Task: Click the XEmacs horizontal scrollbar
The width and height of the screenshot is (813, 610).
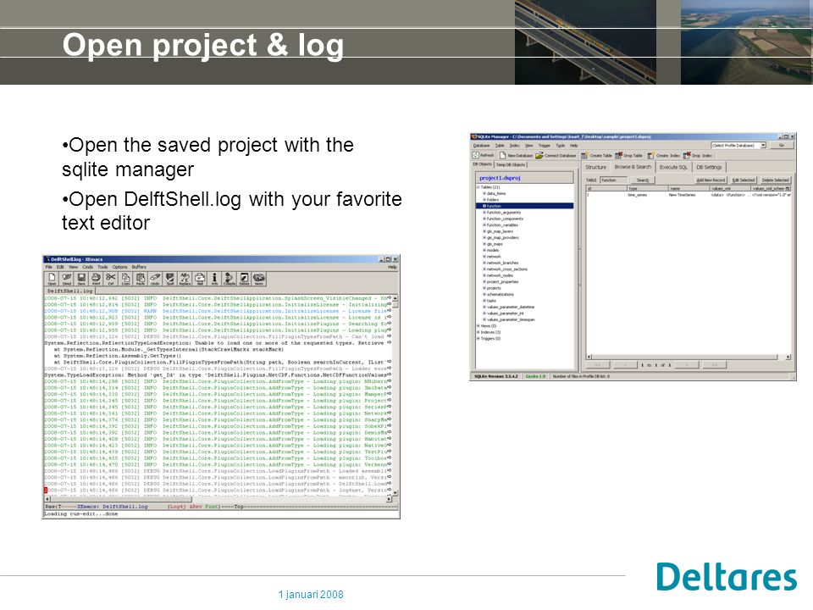Action: click(218, 499)
